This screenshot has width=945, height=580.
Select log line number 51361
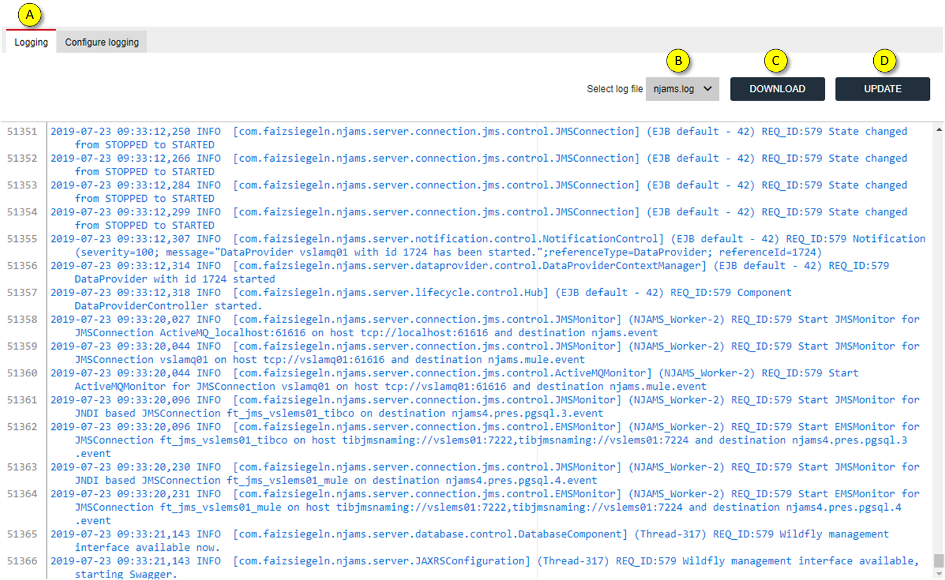click(22, 399)
